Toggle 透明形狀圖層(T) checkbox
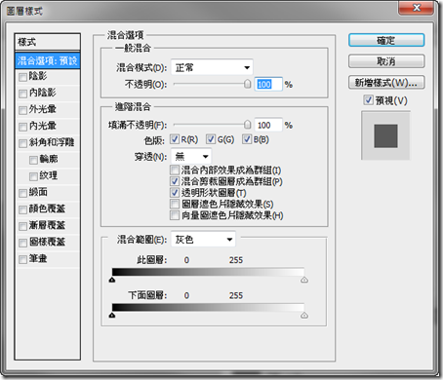This screenshot has height=380, width=443. [x=175, y=192]
